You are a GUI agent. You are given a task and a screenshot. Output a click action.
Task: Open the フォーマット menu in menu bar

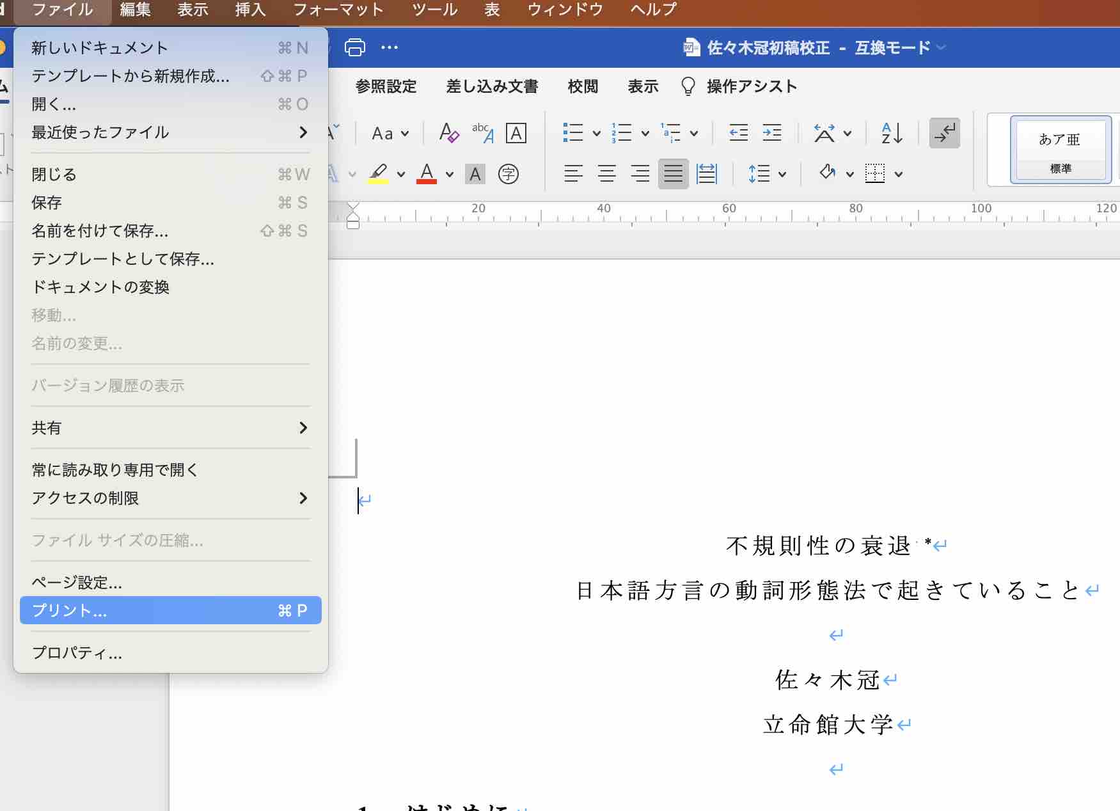click(338, 10)
